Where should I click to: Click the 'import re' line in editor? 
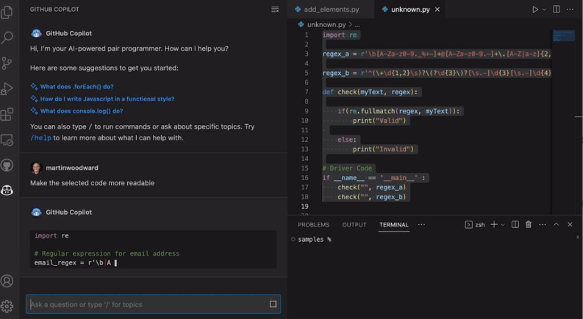[340, 35]
